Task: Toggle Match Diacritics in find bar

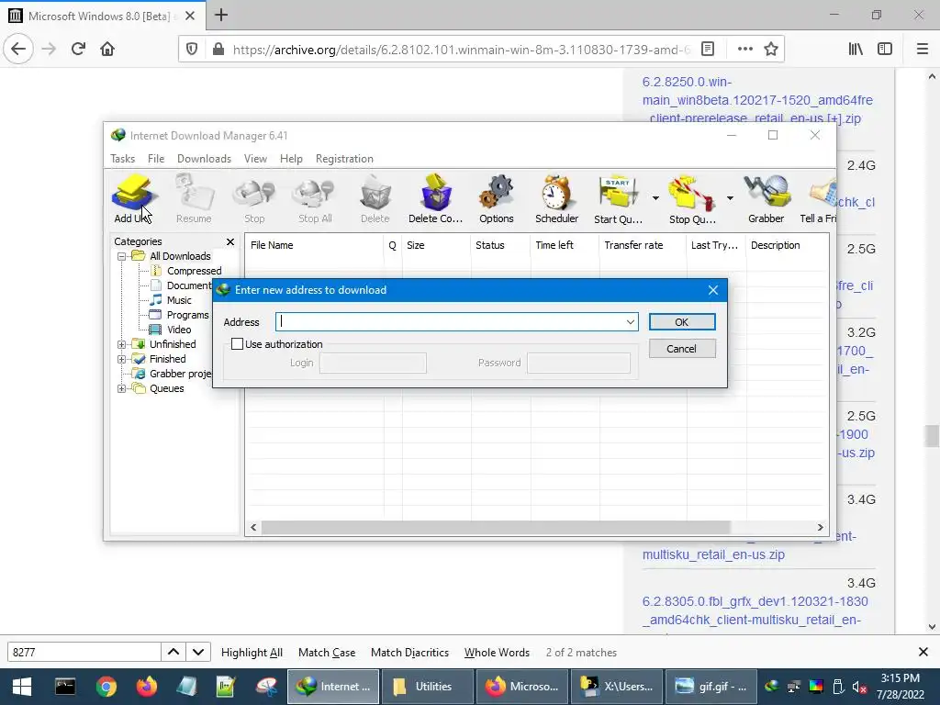Action: point(409,653)
